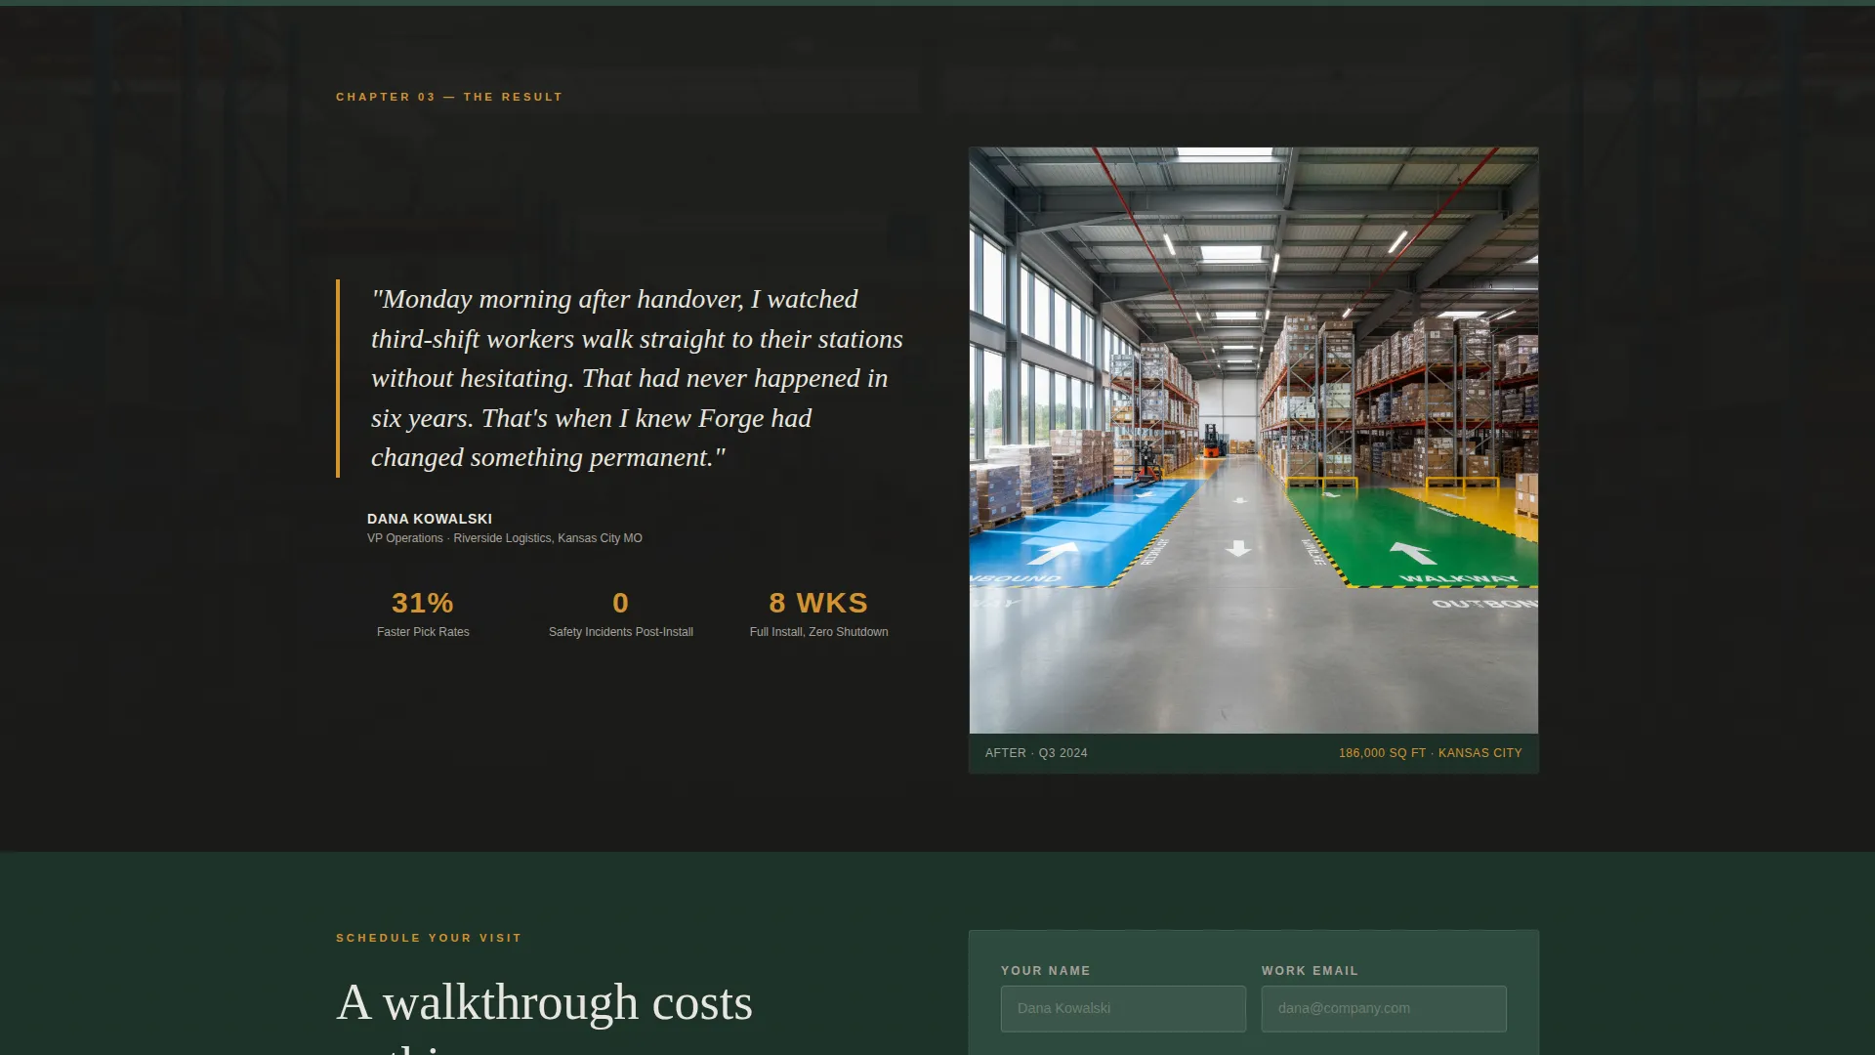
Task: Click the 'Chapter 03 — The Result' heading
Action: [449, 97]
